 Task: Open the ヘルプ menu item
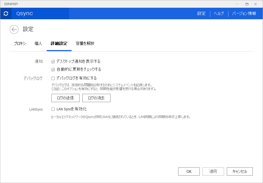[219, 13]
